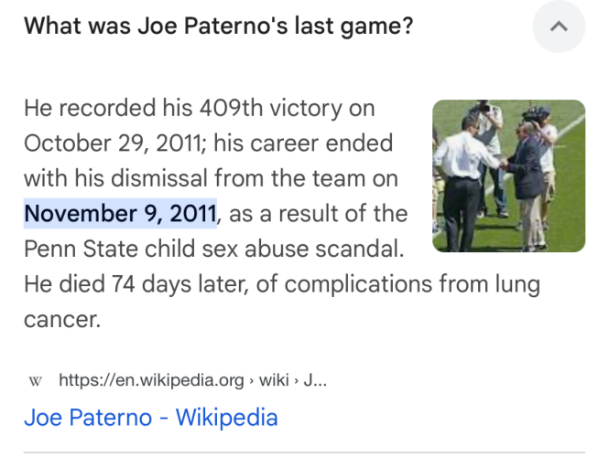The height and width of the screenshot is (457, 609).
Task: Click the phrase 'He died 74 days later'
Action: [x=135, y=283]
